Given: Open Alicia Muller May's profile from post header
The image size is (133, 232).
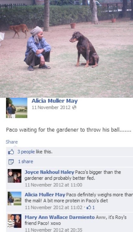Looking at the screenshot, I should pyautogui.click(x=55, y=101).
